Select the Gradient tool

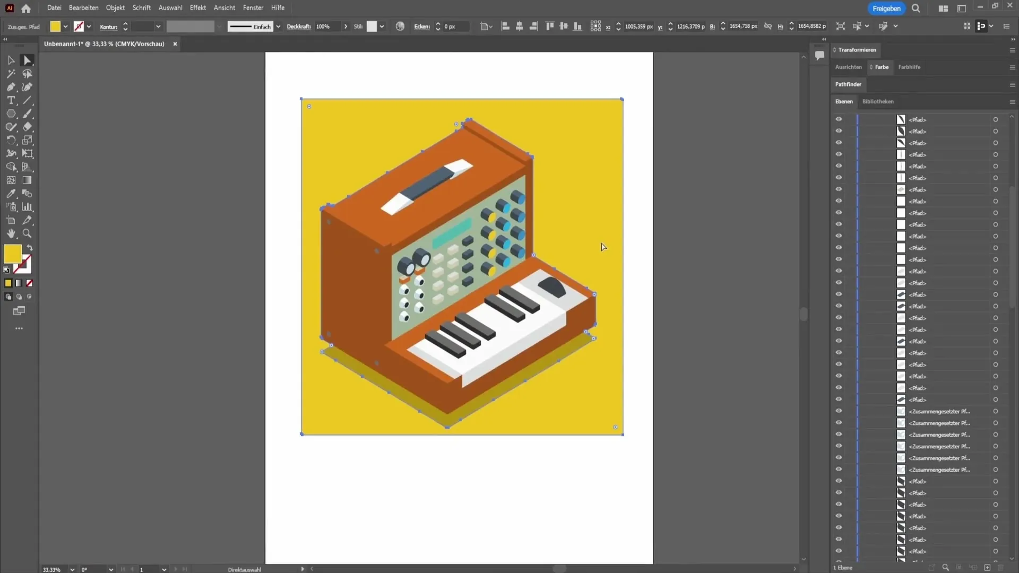pyautogui.click(x=27, y=180)
